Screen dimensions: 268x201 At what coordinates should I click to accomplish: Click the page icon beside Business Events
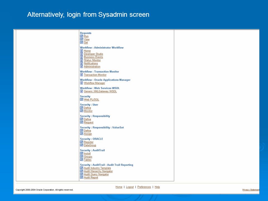[82, 57]
